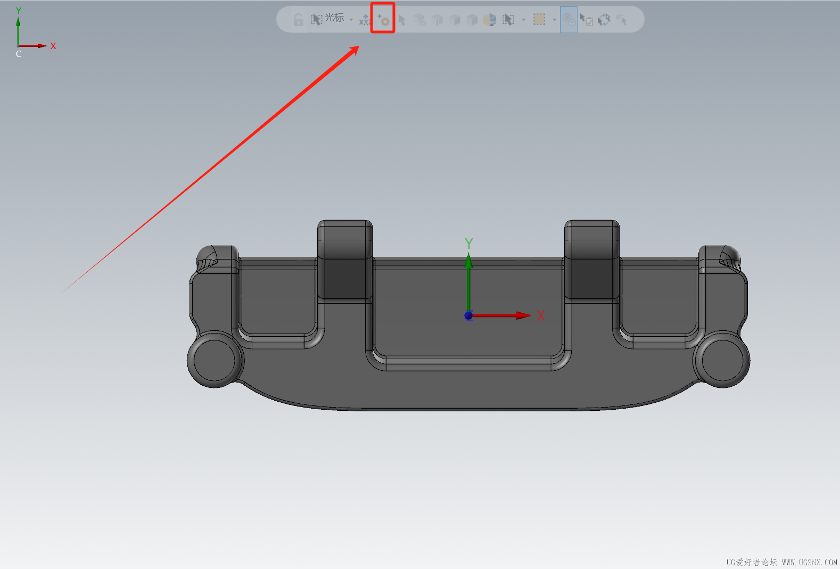Screen dimensions: 840x569
Task: Click the cube with checkmark icon
Action: coord(419,20)
